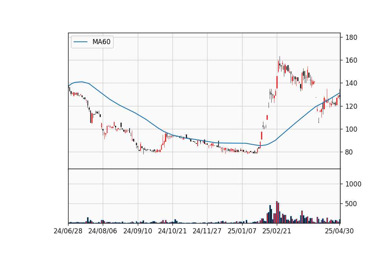378x272 pixels.
Task: Click the tallest volume bar near 25/02/21
Action: (277, 212)
